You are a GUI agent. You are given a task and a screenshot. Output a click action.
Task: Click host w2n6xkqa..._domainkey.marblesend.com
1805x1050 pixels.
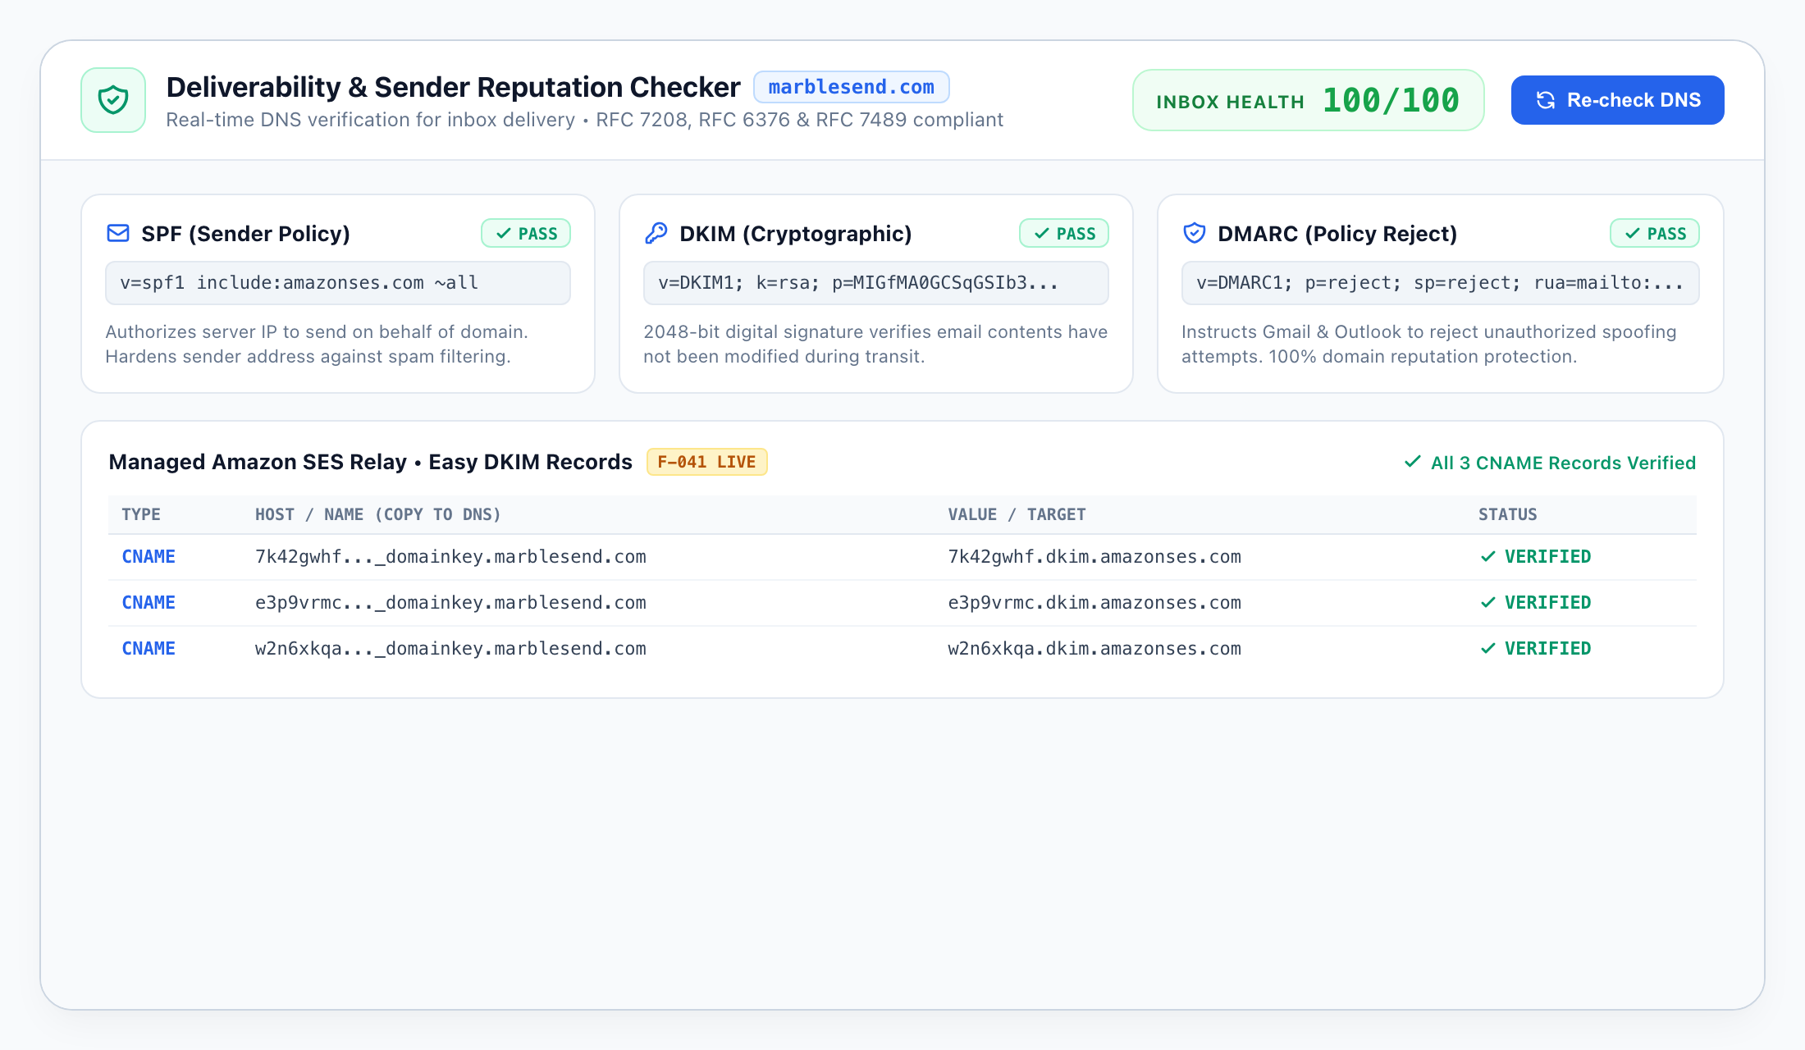pos(450,649)
